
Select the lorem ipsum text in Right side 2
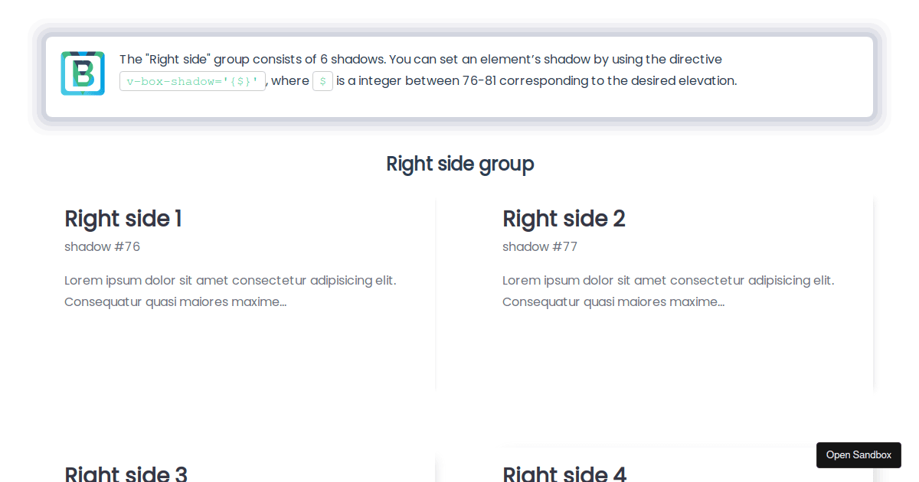coord(666,291)
